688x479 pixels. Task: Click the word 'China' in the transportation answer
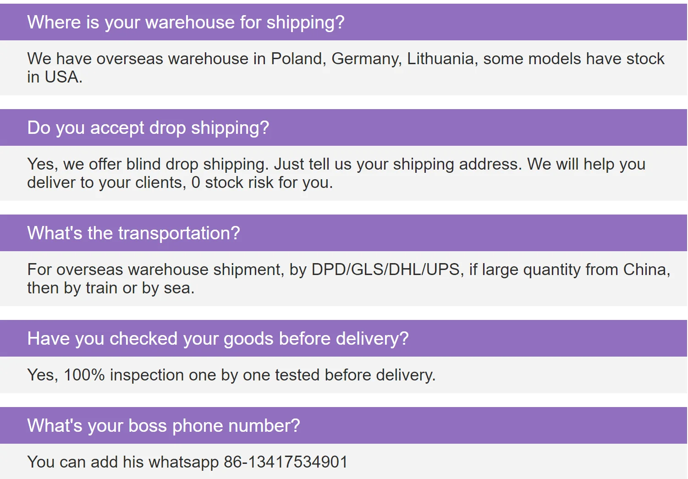coord(646,270)
